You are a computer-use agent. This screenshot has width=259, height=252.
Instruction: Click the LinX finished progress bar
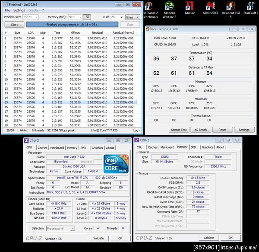coord(72,25)
